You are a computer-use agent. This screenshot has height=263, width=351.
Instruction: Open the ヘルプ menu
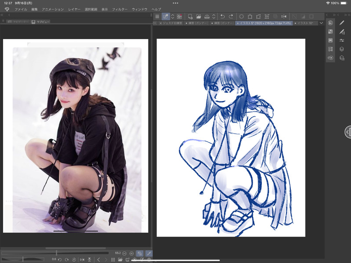click(156, 9)
